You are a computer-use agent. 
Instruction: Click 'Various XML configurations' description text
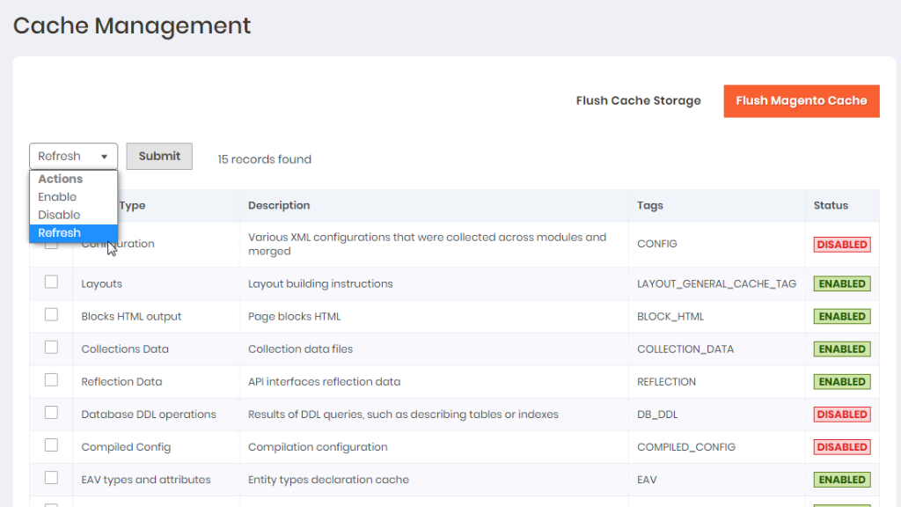427,245
